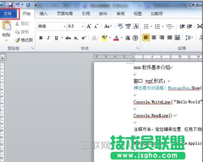Open the 引用 (References) tab
The image size is (203, 162).
pos(86,13)
